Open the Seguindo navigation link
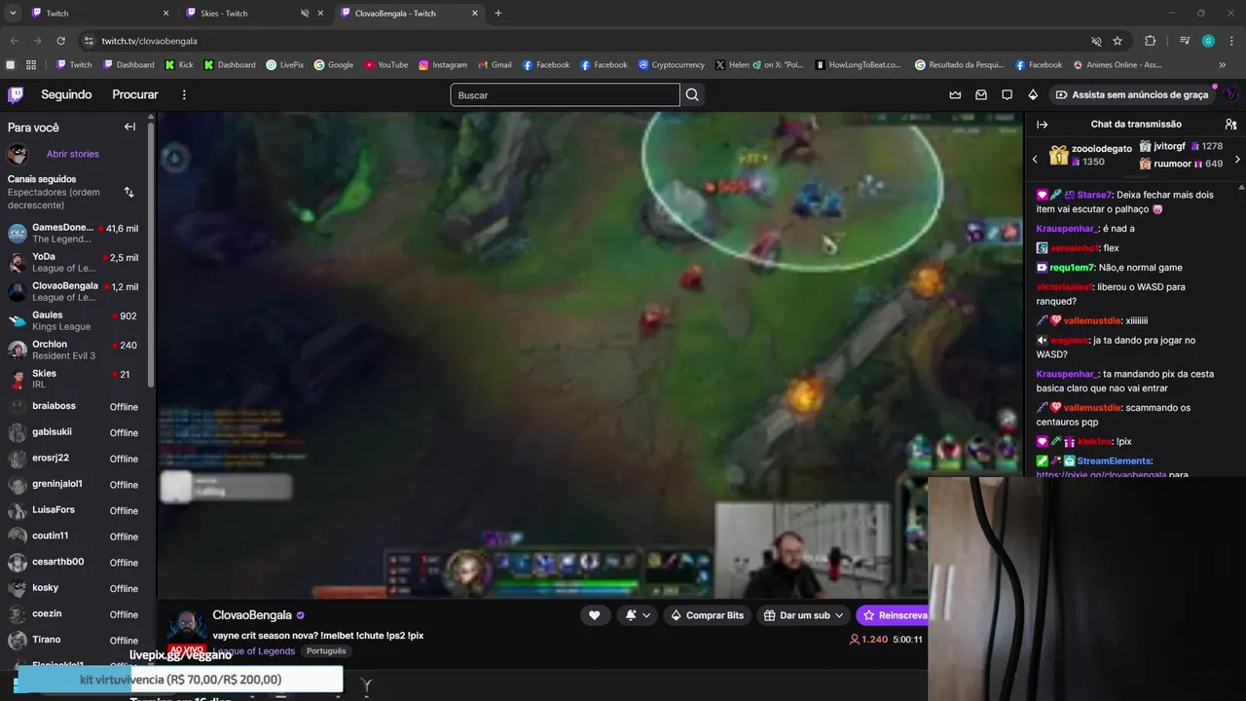Screen dimensions: 1246x701 point(66,94)
